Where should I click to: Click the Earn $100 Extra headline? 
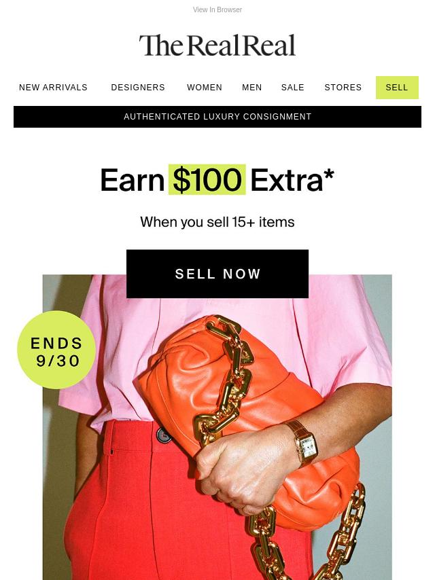point(217,180)
